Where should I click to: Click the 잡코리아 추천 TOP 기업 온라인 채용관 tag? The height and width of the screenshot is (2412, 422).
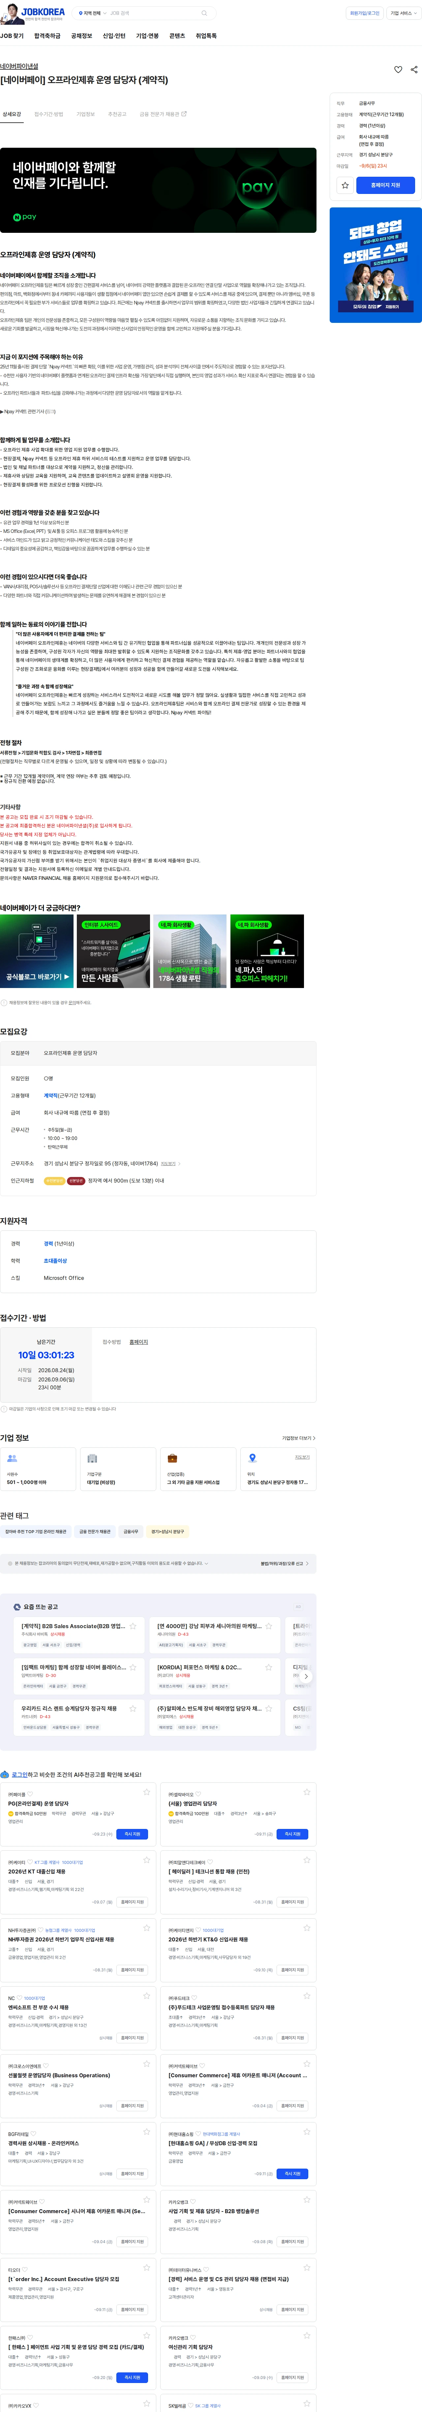coord(36,1532)
